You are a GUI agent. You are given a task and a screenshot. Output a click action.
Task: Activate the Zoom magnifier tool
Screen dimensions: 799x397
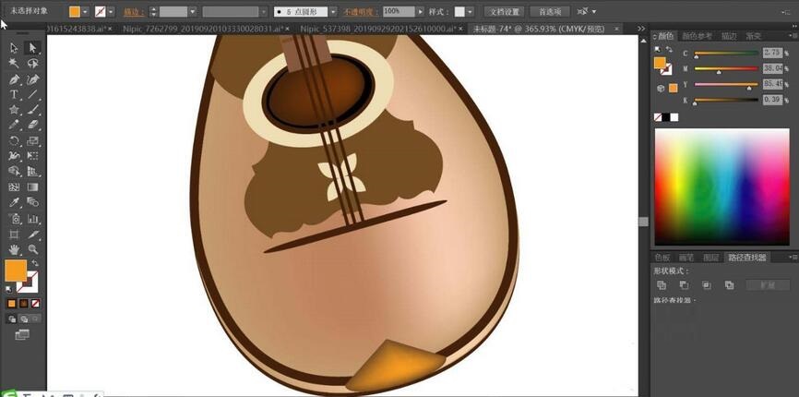point(32,249)
